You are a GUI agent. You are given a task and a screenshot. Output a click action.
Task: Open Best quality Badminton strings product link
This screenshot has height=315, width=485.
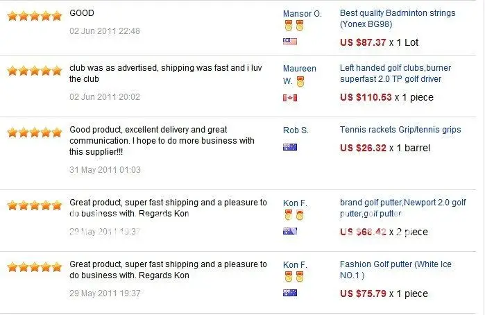[x=398, y=19]
